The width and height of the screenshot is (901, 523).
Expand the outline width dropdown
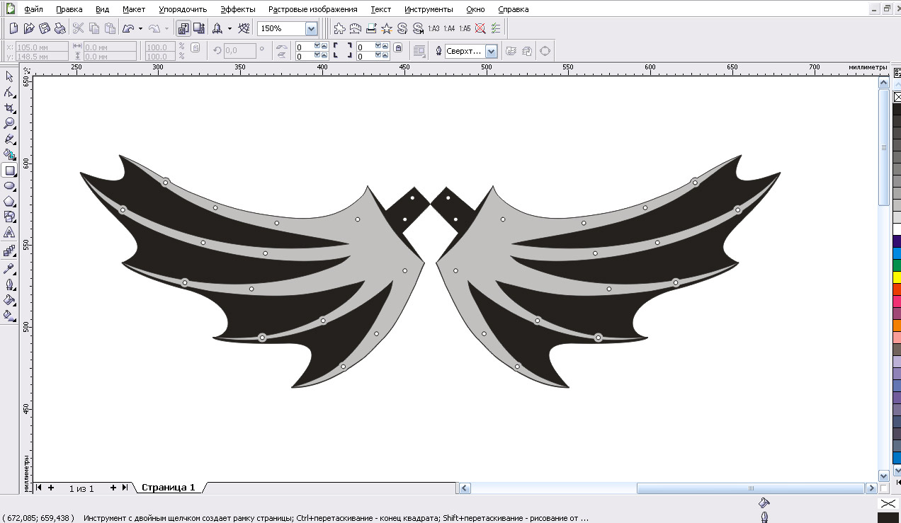[x=491, y=51]
